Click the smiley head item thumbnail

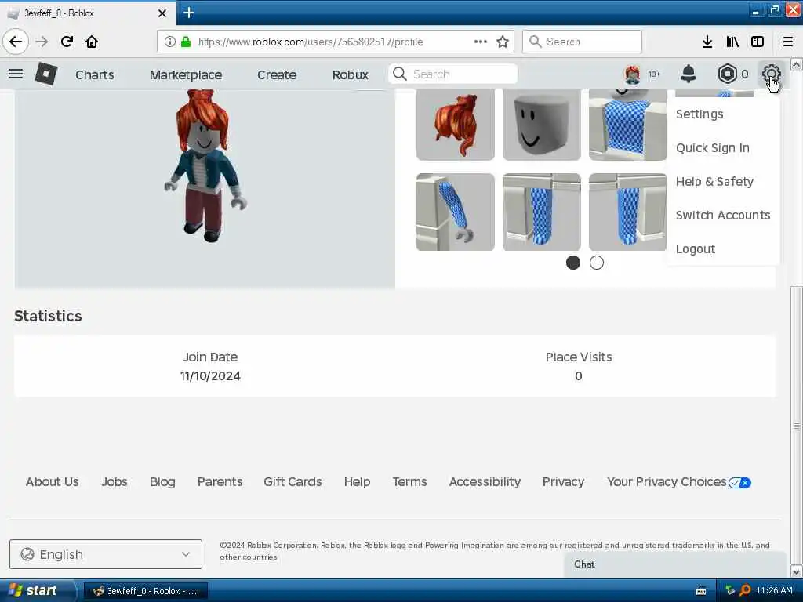(x=541, y=125)
